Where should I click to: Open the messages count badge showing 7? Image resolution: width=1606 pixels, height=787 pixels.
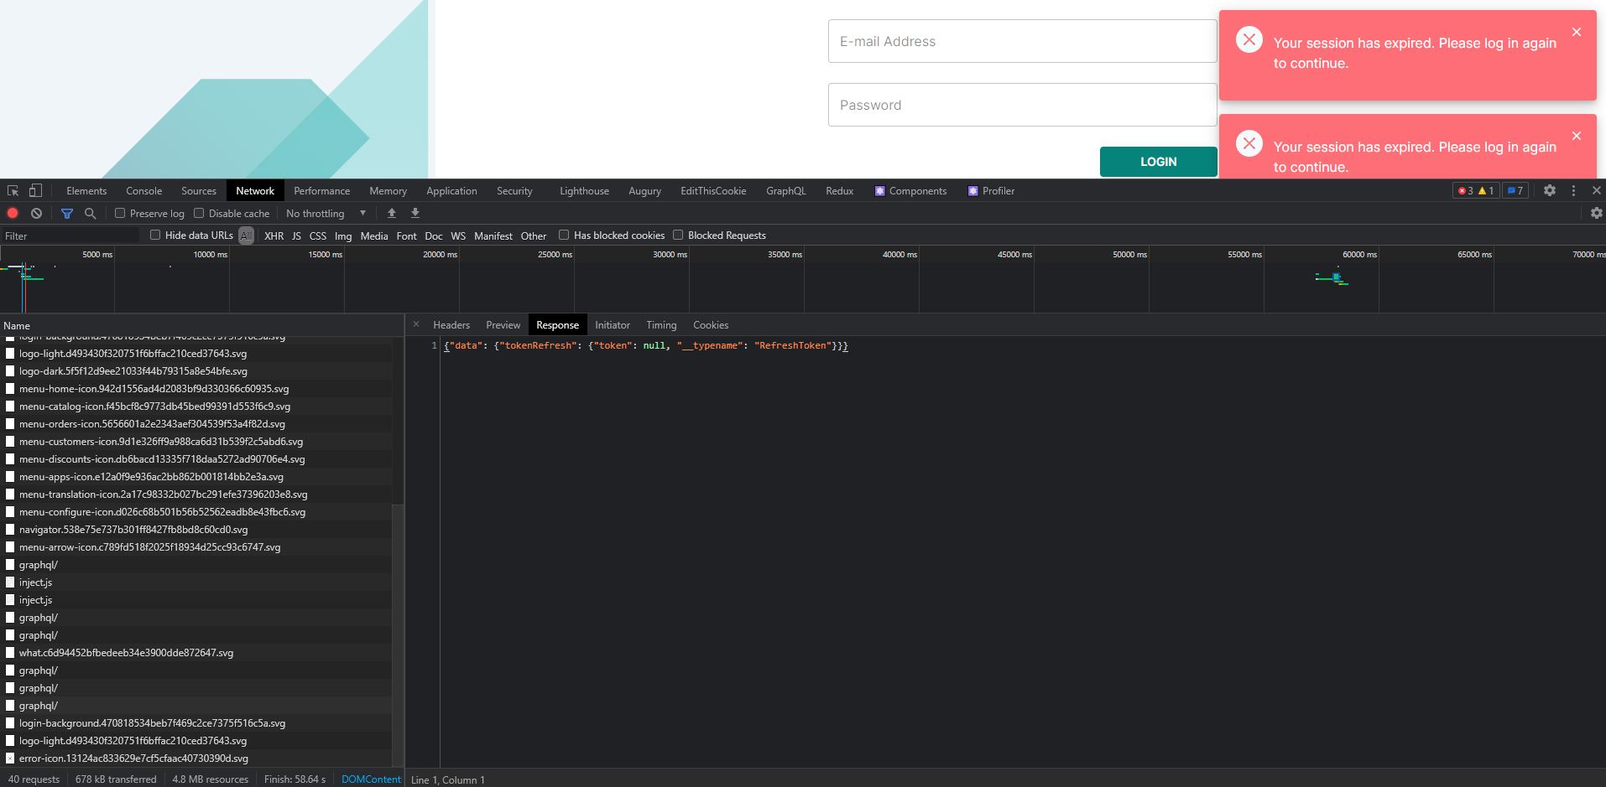(1515, 191)
